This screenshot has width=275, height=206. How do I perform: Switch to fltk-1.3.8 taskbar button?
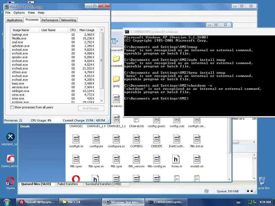pos(80,202)
